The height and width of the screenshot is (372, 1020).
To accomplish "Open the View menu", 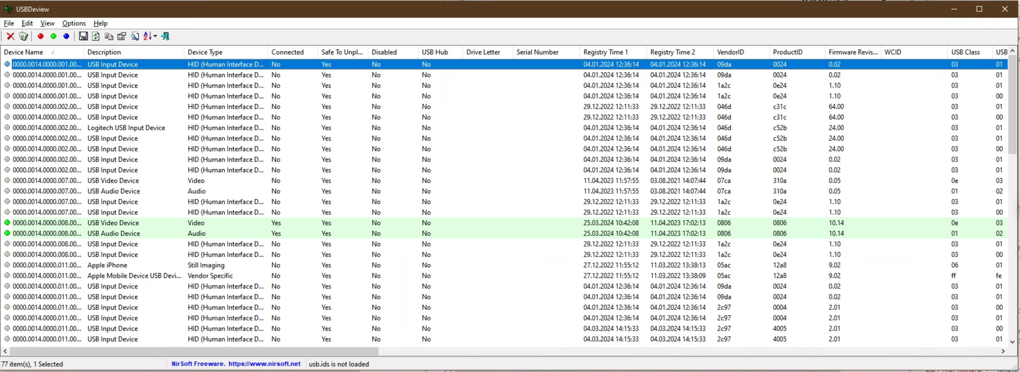I will click(x=47, y=23).
